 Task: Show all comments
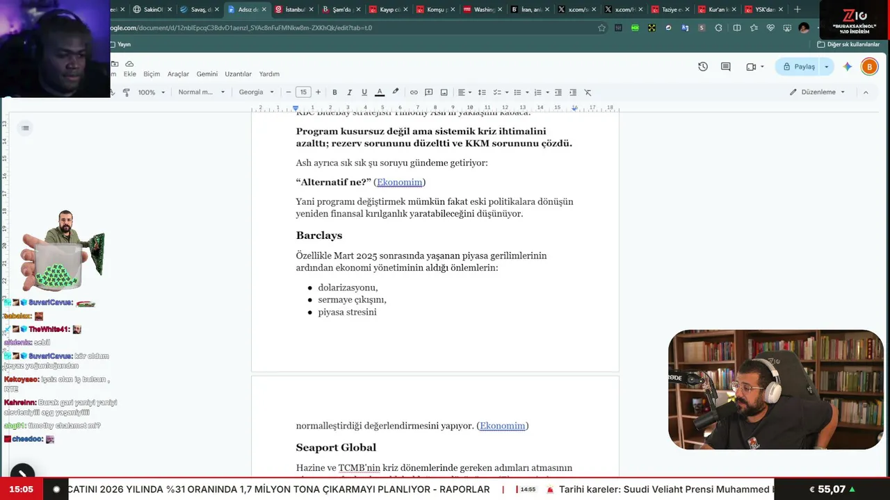tap(726, 67)
